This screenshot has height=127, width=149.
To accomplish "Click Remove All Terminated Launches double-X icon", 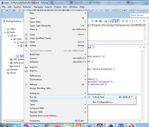I will 100,21.
